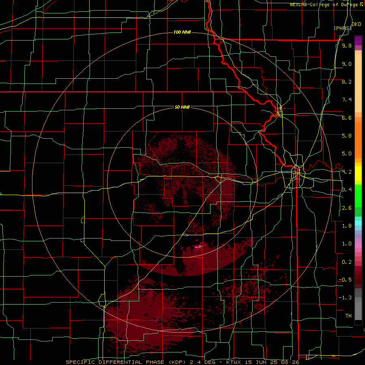Pick the yellow segment of the color bar
This screenshot has width=365, height=365.
coord(358,174)
